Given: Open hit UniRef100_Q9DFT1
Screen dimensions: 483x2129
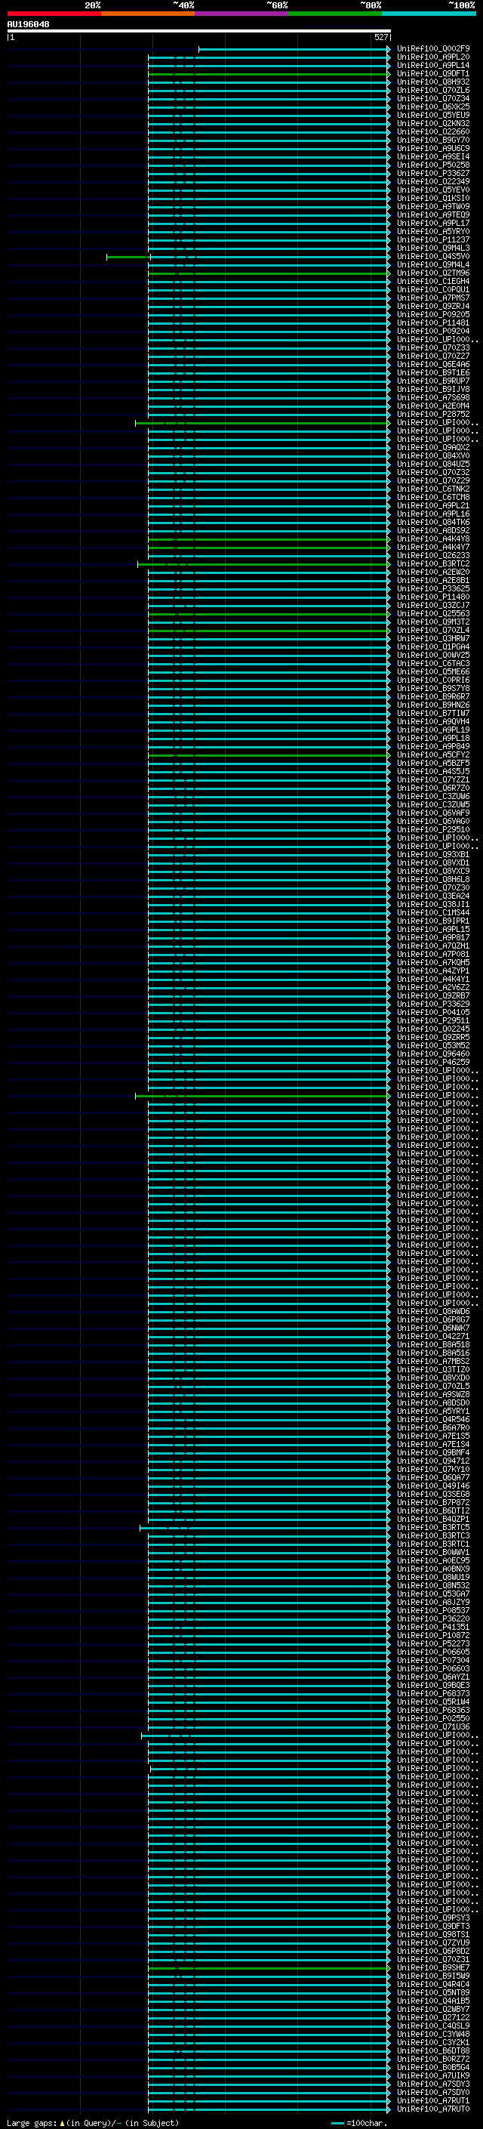Looking at the screenshot, I should pyautogui.click(x=432, y=73).
